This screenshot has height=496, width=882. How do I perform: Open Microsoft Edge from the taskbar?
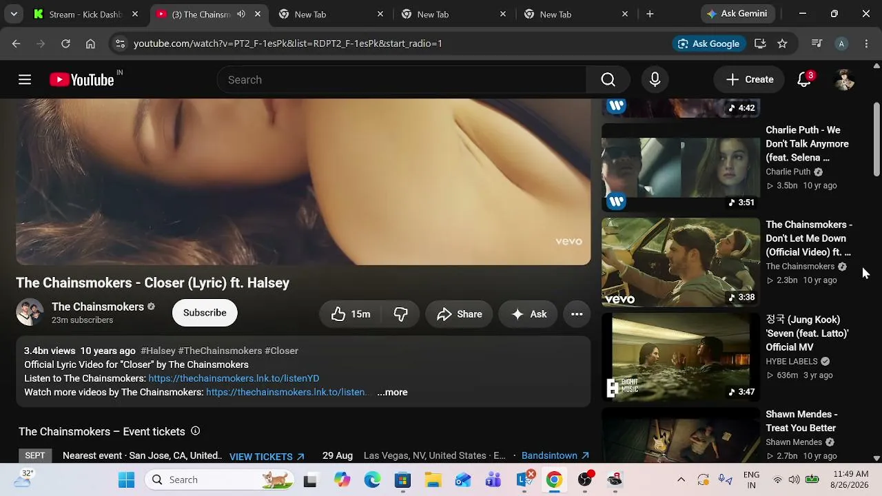coord(372,479)
